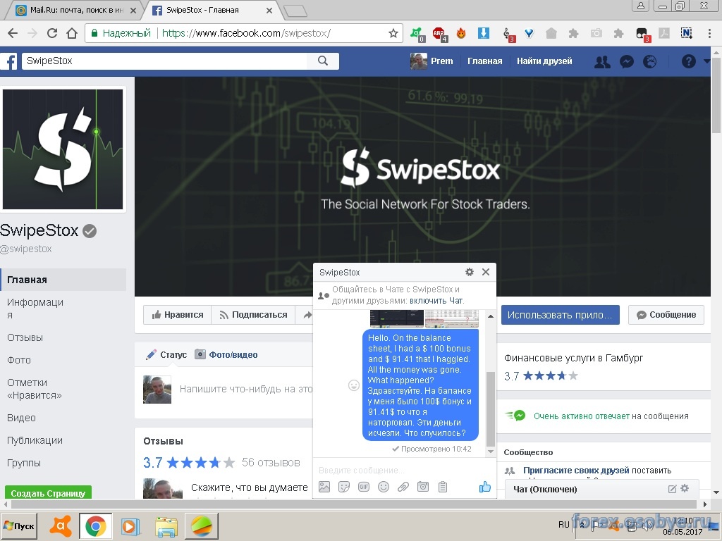Screen dimensions: 722x541
Task: Bookmark this page with the star icon
Action: pyautogui.click(x=393, y=33)
